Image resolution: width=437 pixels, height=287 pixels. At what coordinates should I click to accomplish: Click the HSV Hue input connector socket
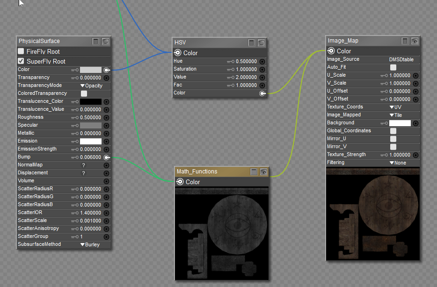(262, 62)
